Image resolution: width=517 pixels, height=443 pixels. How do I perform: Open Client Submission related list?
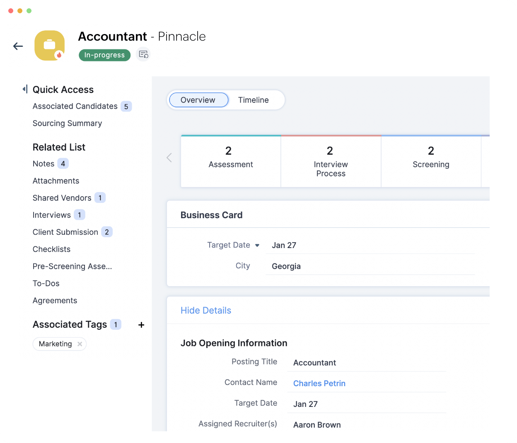tap(65, 232)
